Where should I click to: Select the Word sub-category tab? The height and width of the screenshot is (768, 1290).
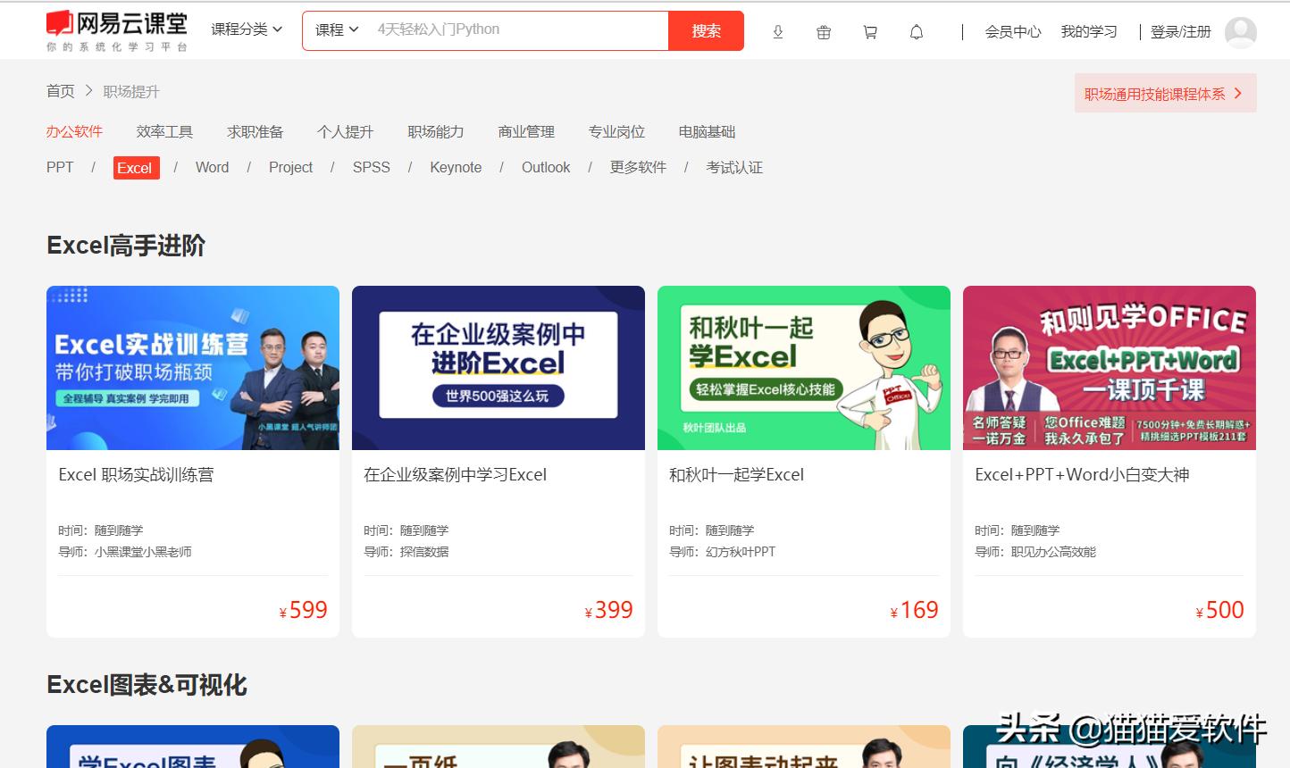212,167
